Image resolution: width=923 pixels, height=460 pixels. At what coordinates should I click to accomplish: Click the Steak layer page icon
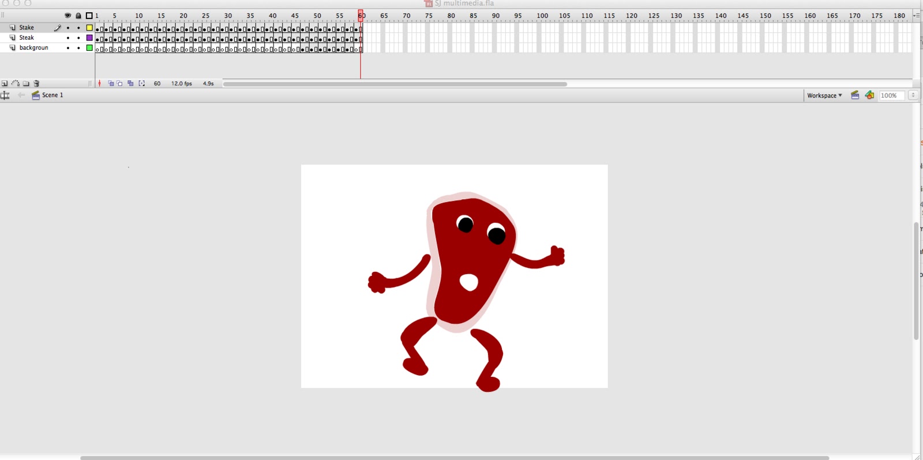pyautogui.click(x=13, y=38)
